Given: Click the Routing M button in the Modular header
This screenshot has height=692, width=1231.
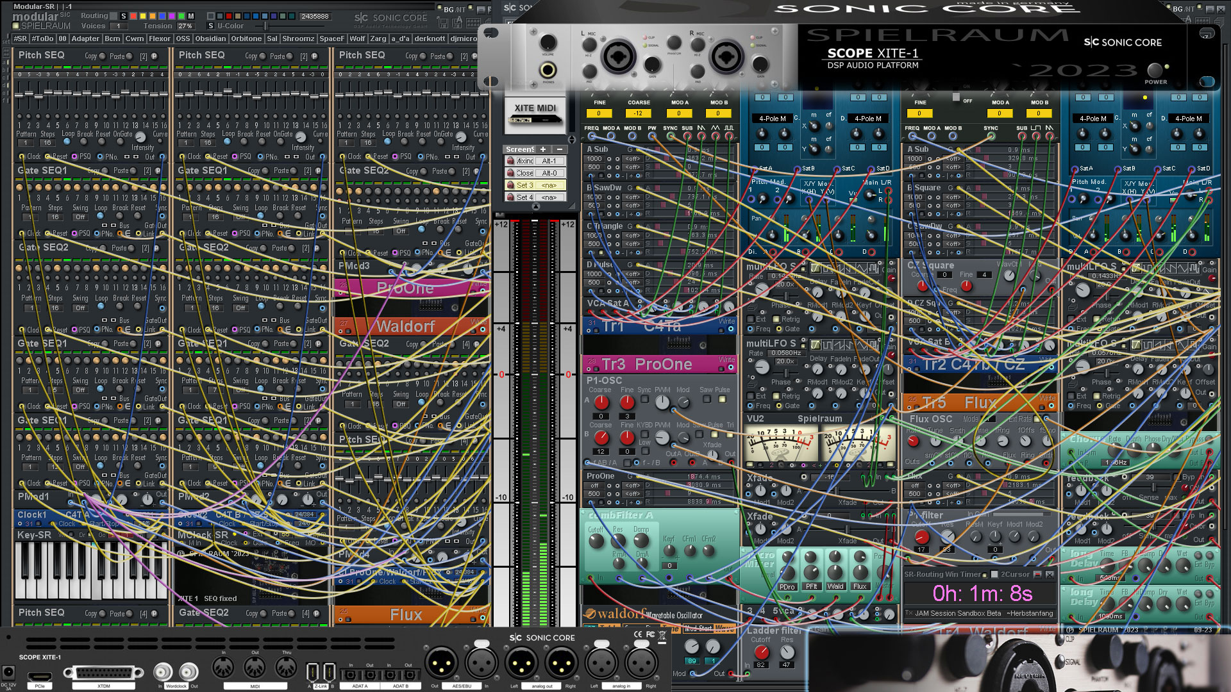Looking at the screenshot, I should [x=191, y=16].
